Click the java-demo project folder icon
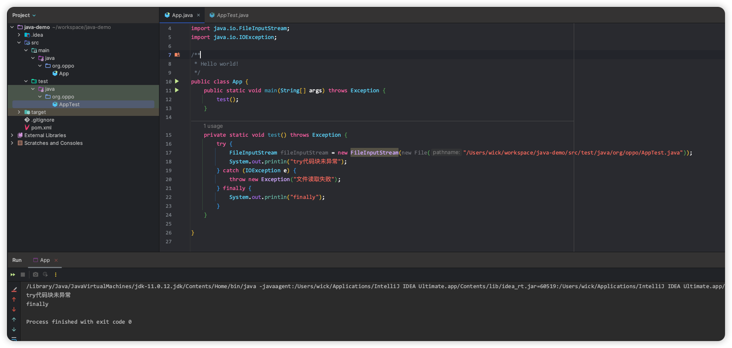The width and height of the screenshot is (732, 348). pyautogui.click(x=20, y=27)
